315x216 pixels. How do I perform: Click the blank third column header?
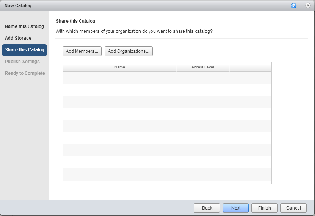click(251, 67)
